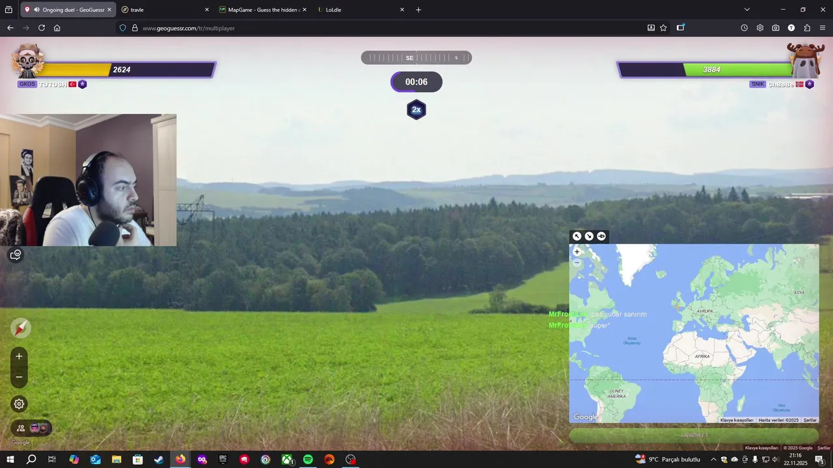The height and width of the screenshot is (468, 833).
Task: Click opponent's green 3884 health bar
Action: [x=705, y=70]
